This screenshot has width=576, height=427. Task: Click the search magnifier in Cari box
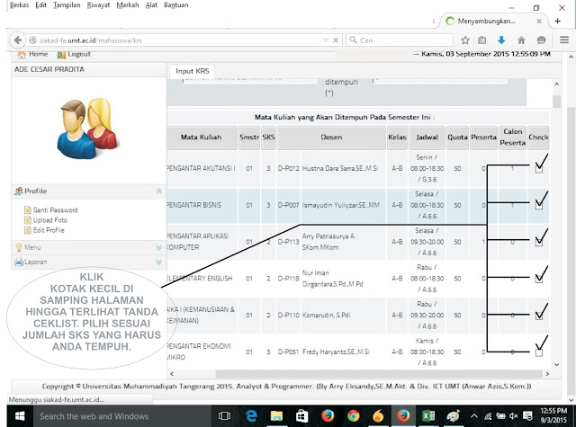(353, 40)
